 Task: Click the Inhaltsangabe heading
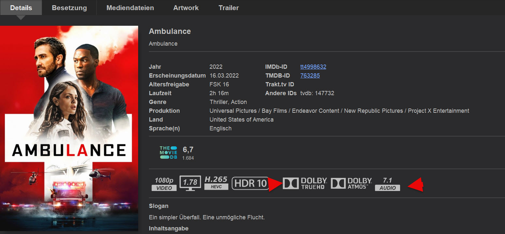(x=169, y=228)
